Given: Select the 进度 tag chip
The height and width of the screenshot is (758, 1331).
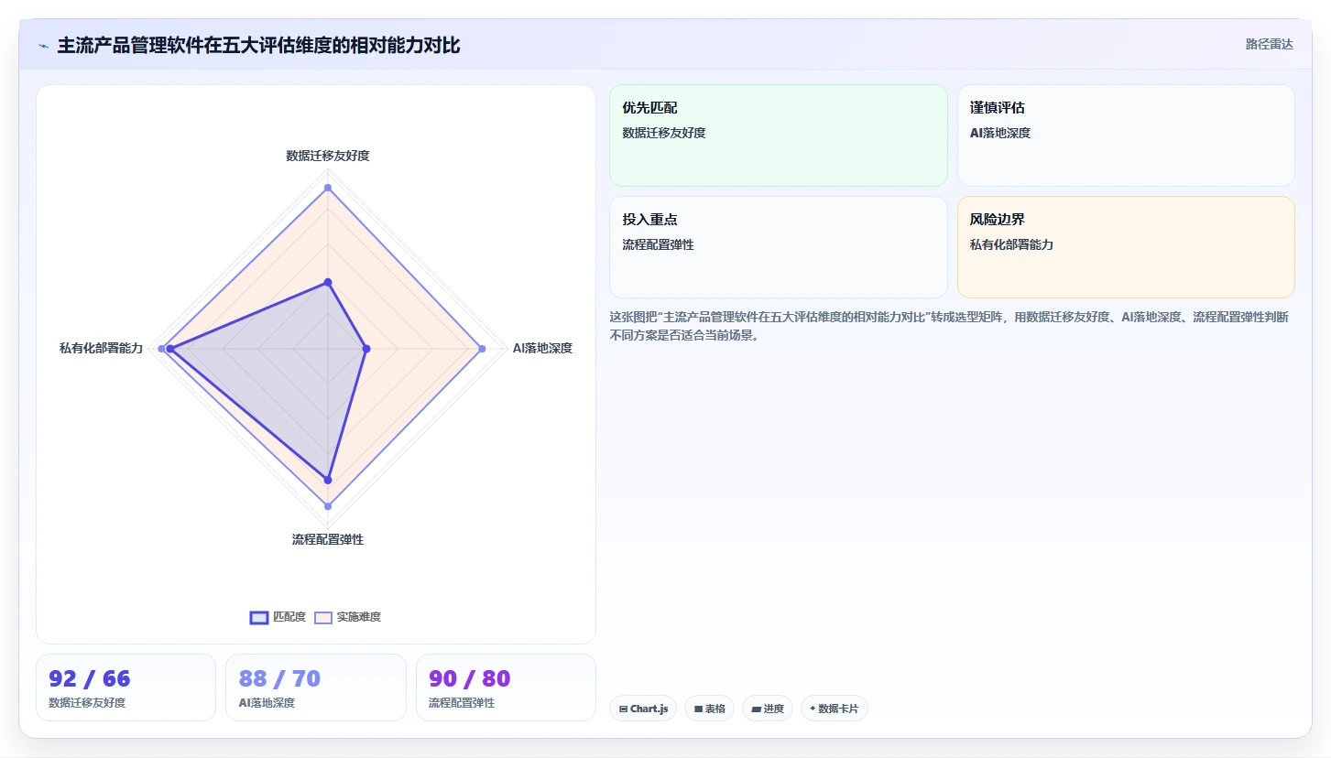Looking at the screenshot, I should pyautogui.click(x=768, y=709).
